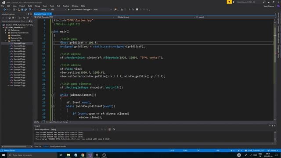Image resolution: width=281 pixels, height=158 pixels.
Task: Collapse the Source Files folder
Action: pyautogui.click(x=6, y=41)
